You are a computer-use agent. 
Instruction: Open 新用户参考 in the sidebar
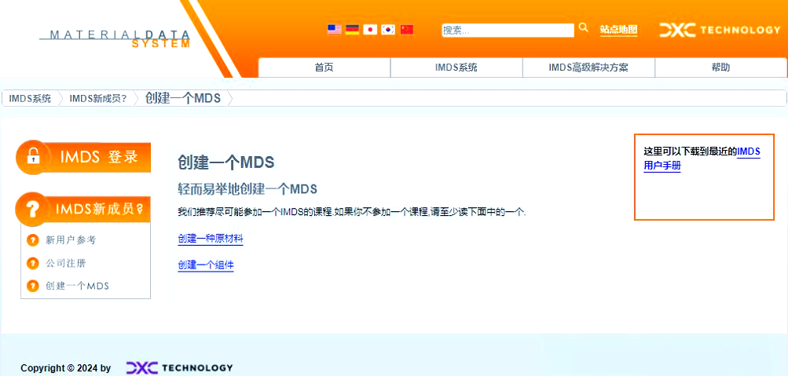pyautogui.click(x=71, y=240)
